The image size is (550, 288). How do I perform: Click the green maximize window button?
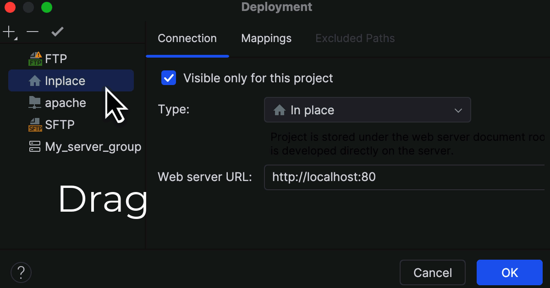point(47,7)
